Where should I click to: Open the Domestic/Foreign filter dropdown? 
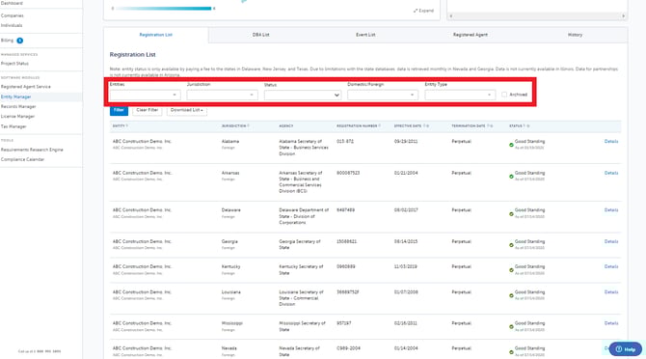[x=383, y=95]
